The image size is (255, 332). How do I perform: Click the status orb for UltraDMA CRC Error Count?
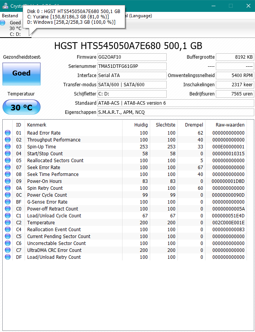[x=8, y=250]
